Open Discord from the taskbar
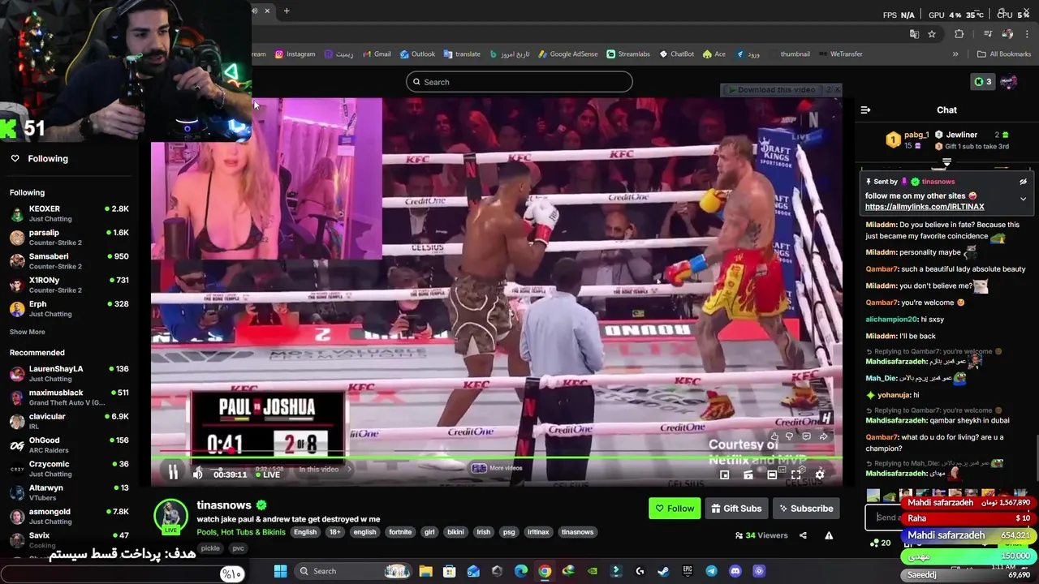 735,571
